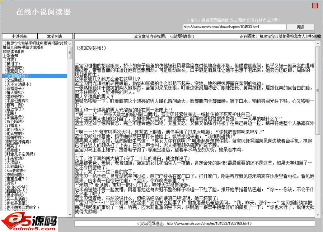
Task: Focus the novel directory URL input field
Action: (234, 27)
